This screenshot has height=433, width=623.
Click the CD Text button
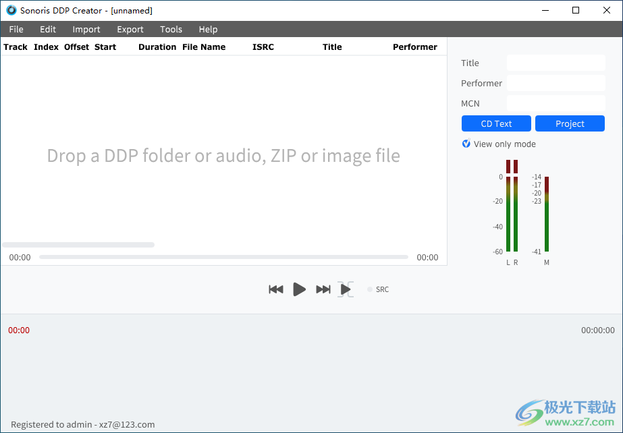pyautogui.click(x=496, y=123)
